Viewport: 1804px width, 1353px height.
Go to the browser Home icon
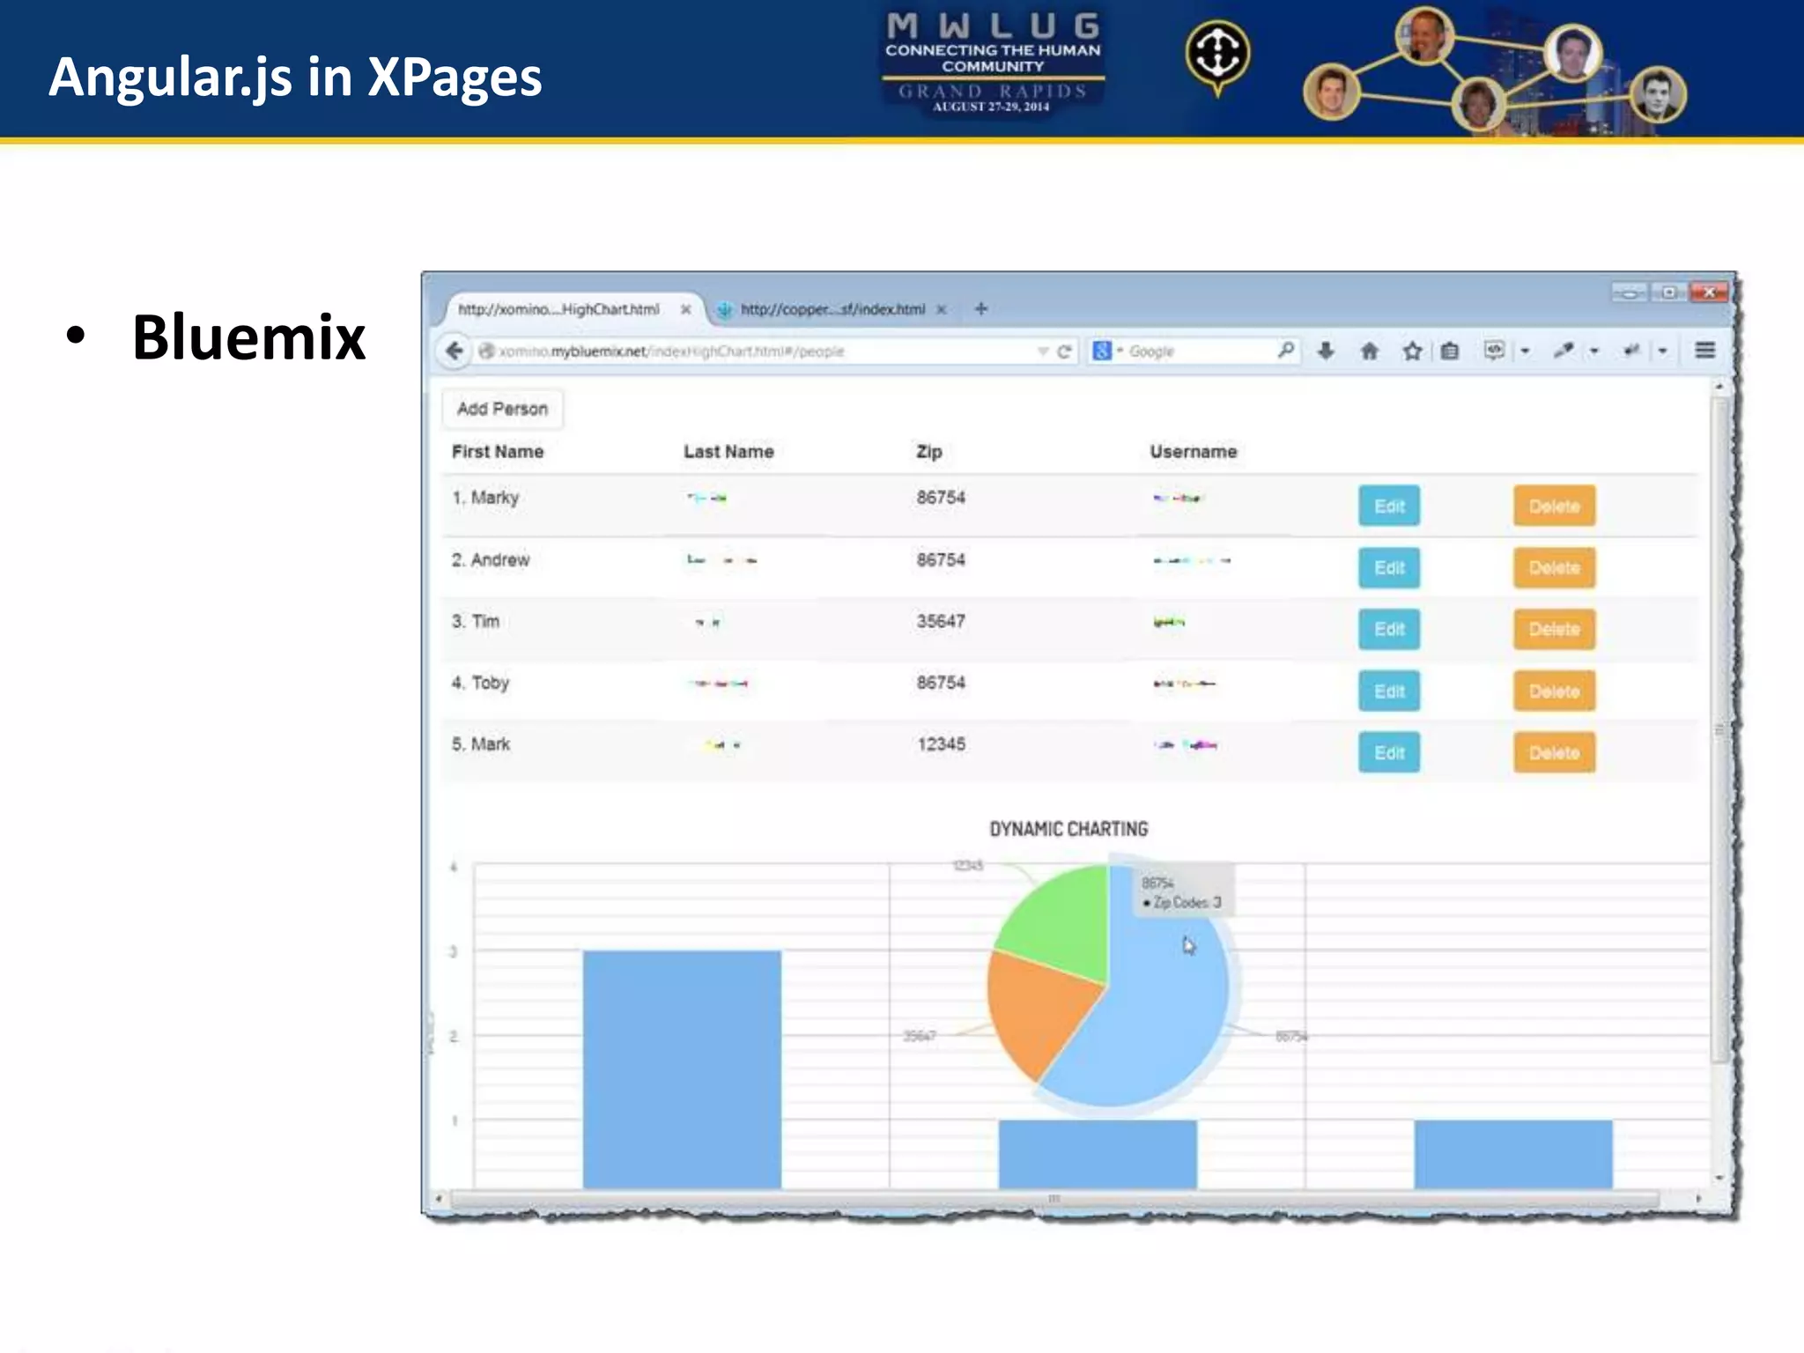1369,351
